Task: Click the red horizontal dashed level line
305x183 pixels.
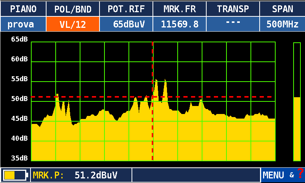Action: 151,97
